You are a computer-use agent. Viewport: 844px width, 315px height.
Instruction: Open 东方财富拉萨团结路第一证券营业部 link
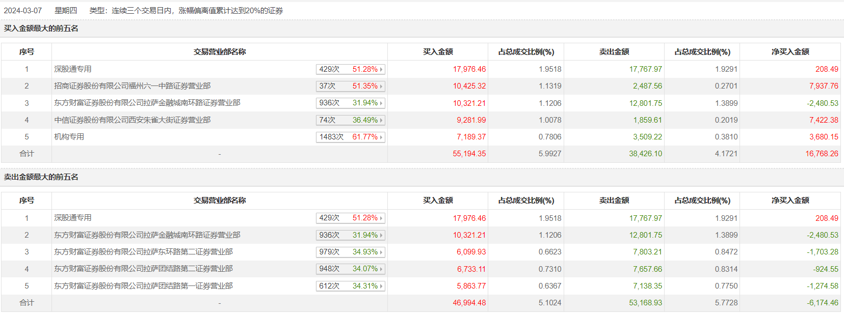click(143, 286)
